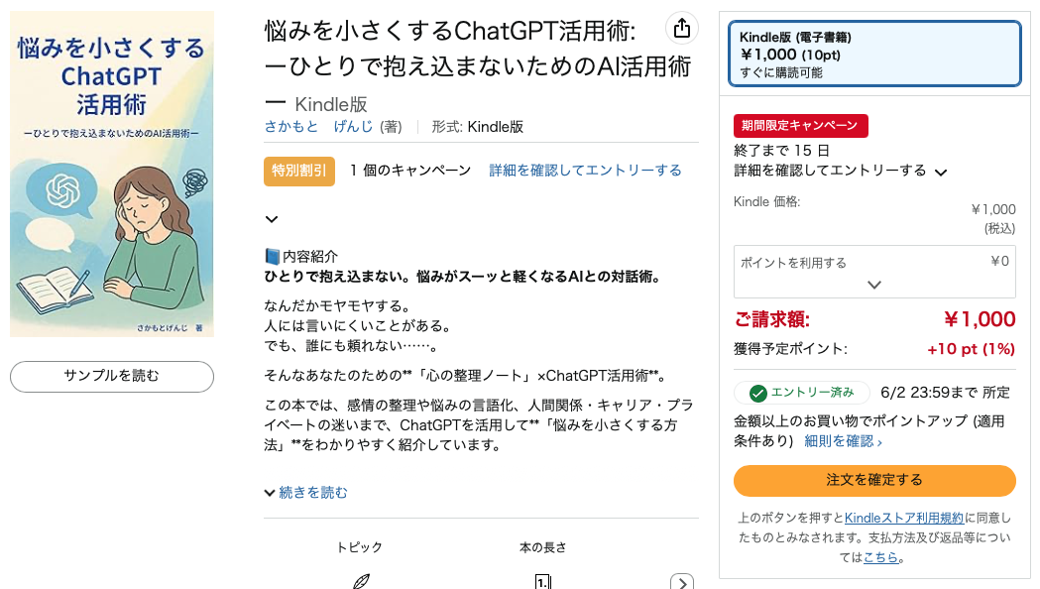This screenshot has width=1040, height=589.
Task: Click the 注文を確定する button
Action: [x=874, y=480]
